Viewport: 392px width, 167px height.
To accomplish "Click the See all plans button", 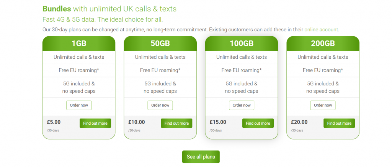I will pos(201,157).
